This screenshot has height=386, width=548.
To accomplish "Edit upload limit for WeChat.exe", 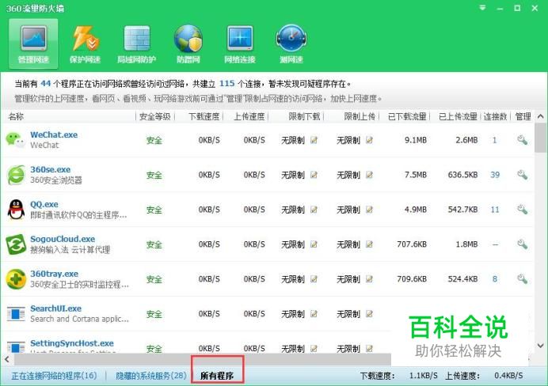I will click(x=369, y=140).
